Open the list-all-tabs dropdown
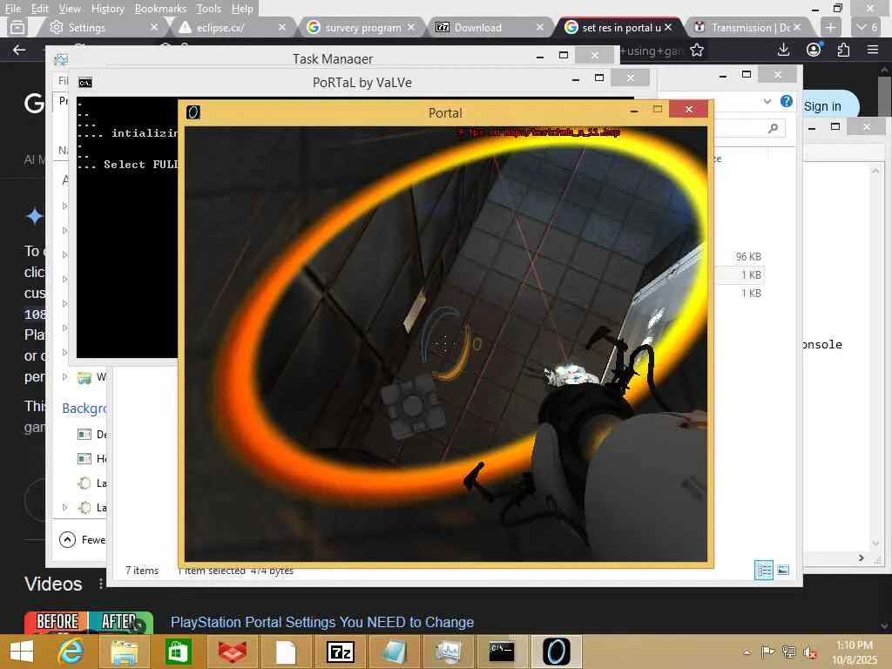Image resolution: width=892 pixels, height=669 pixels. coord(868,27)
